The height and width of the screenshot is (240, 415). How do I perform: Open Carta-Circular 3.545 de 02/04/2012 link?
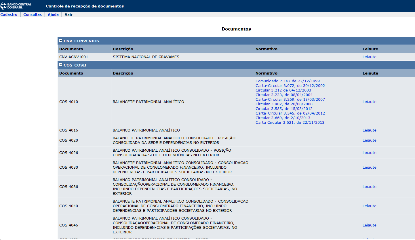[290, 113]
